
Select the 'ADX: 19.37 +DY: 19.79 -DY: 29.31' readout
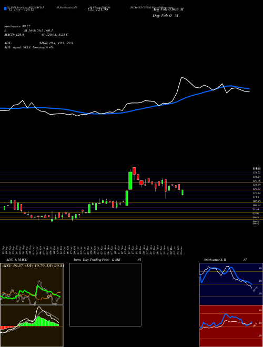tap(33, 266)
